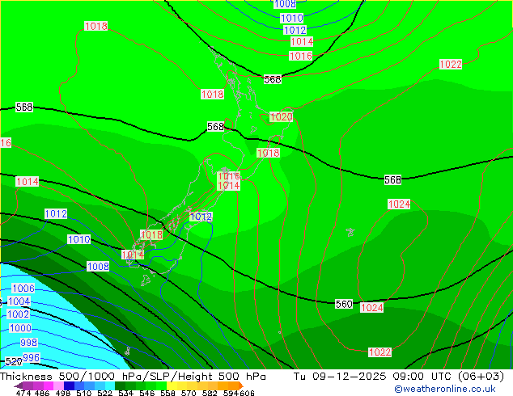Click the legend value 522
Viewport: 513px width, 396px height.
[x=104, y=393]
